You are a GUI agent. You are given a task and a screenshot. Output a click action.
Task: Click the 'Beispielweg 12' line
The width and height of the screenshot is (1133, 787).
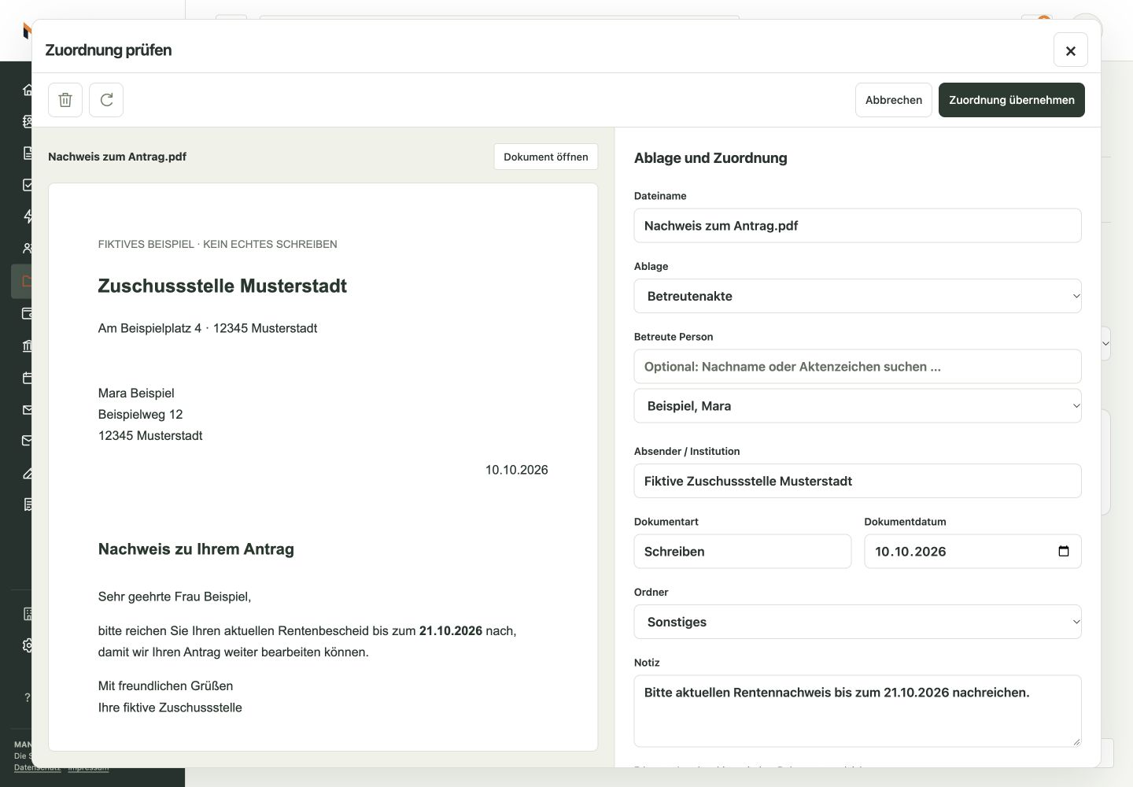(141, 414)
